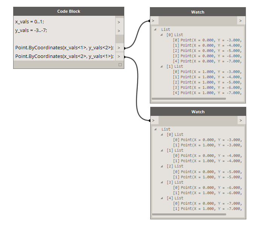The height and width of the screenshot is (228, 273).
Task: Select upper Watch point X = 0.000, Y = -6.000
Action: (x=207, y=56)
